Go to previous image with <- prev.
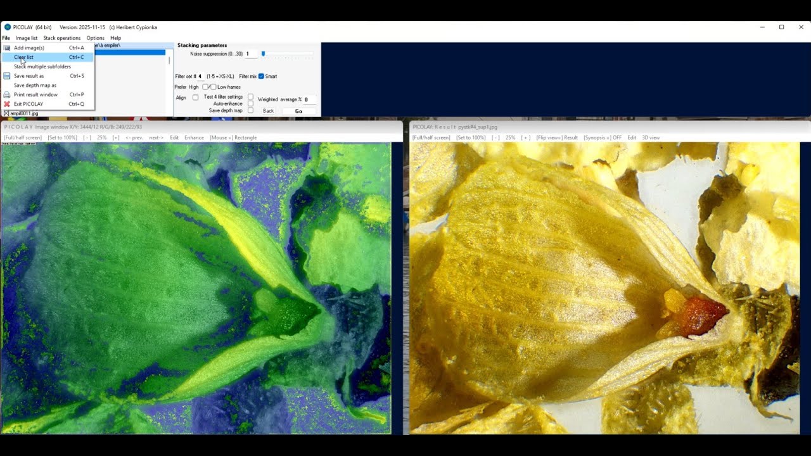The width and height of the screenshot is (811, 456). (x=134, y=137)
